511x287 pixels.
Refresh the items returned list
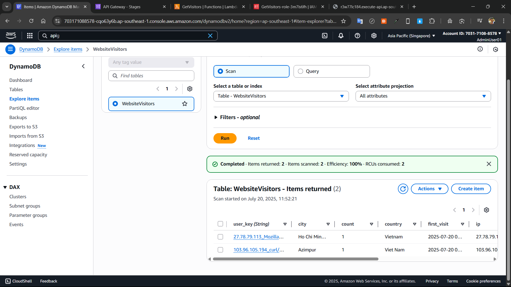pos(403,189)
